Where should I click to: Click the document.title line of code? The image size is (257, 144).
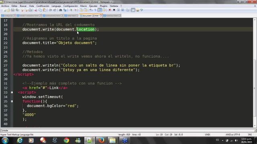point(59,43)
